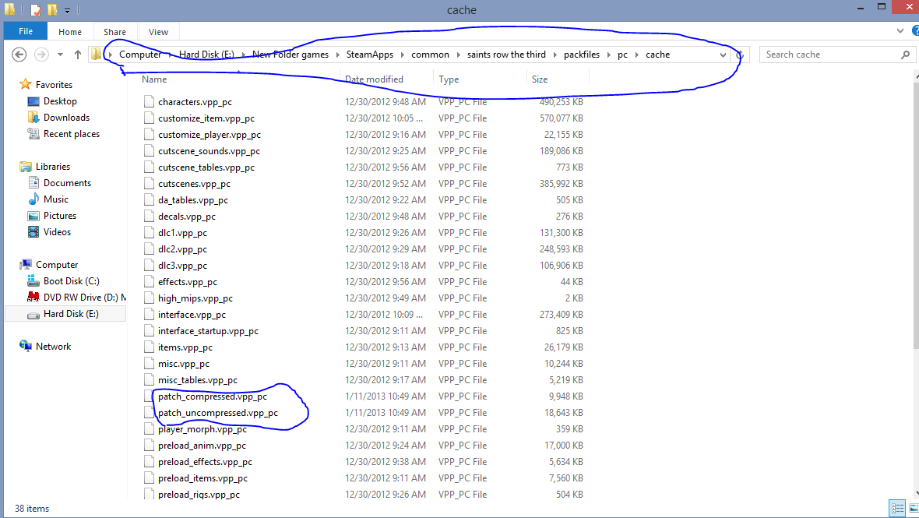Click common in the address breadcrumb

pos(430,55)
